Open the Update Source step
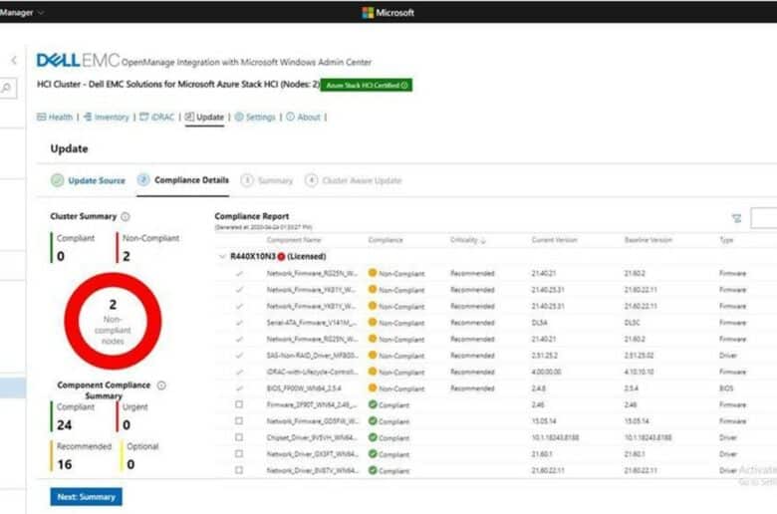The image size is (777, 514). point(89,180)
